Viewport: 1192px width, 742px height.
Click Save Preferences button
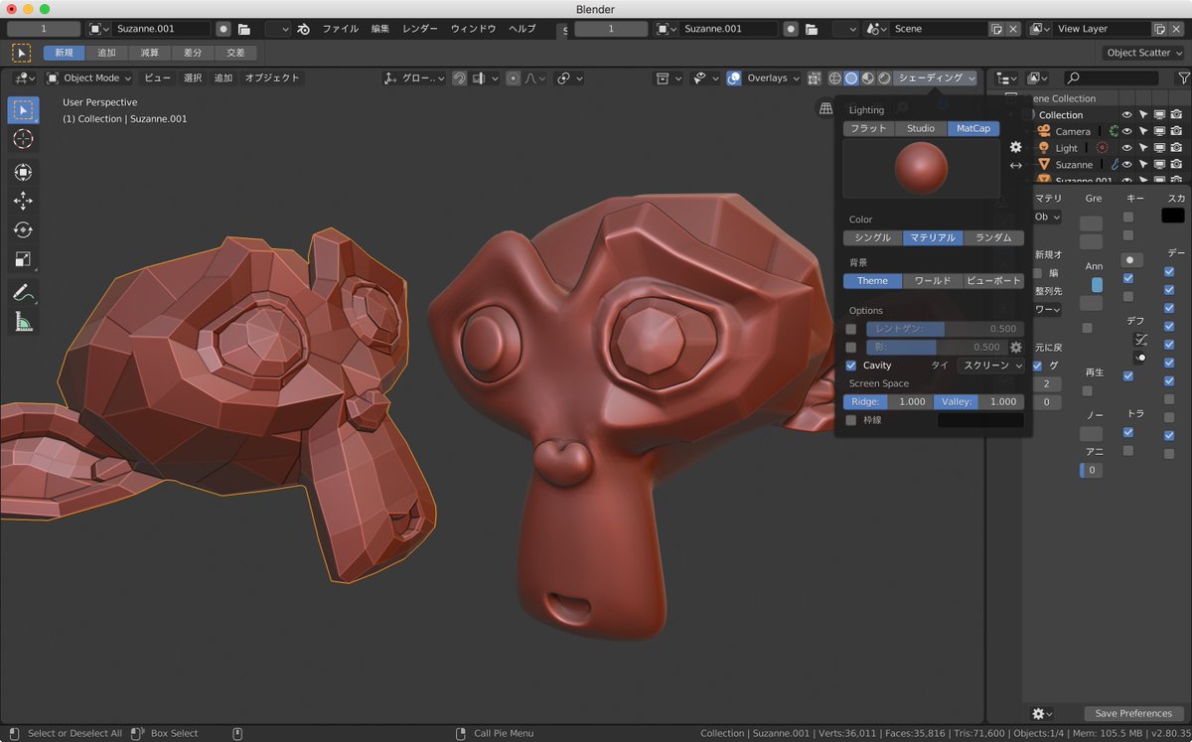pos(1133,713)
